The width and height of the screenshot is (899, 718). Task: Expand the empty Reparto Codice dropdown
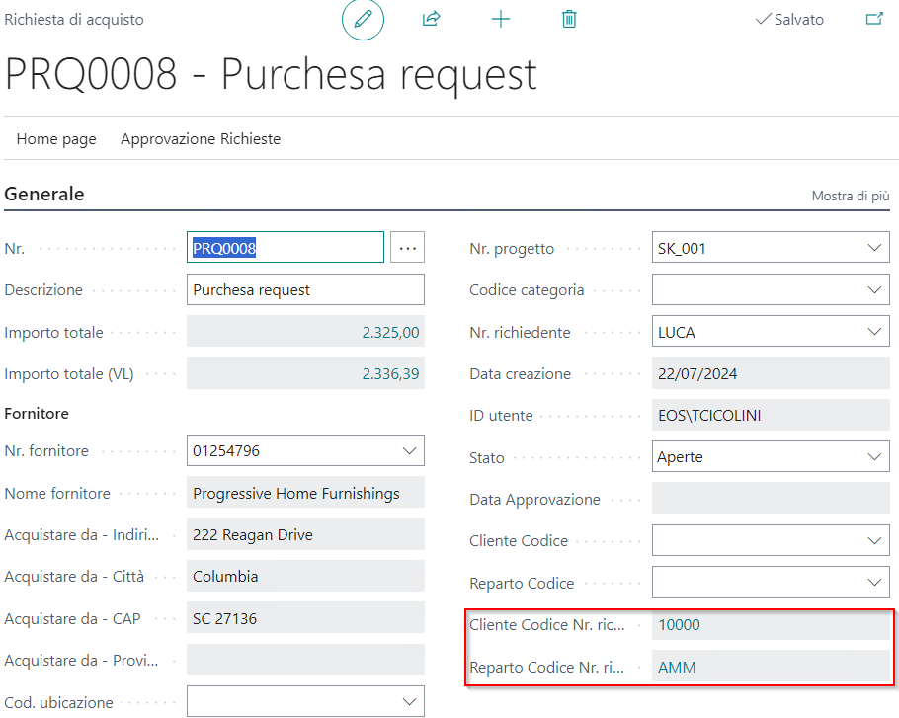[x=873, y=582]
